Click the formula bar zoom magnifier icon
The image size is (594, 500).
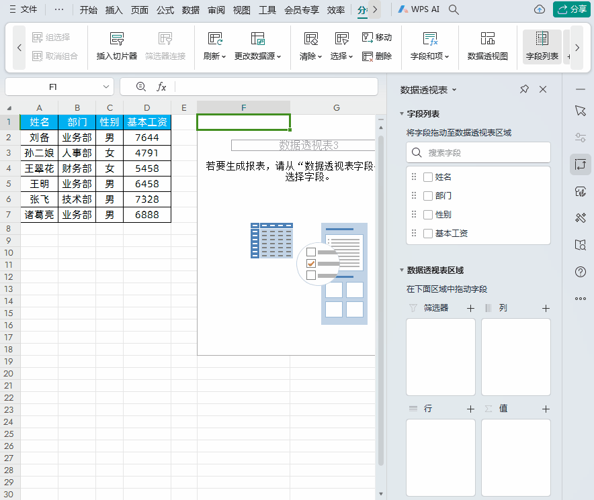[x=140, y=87]
